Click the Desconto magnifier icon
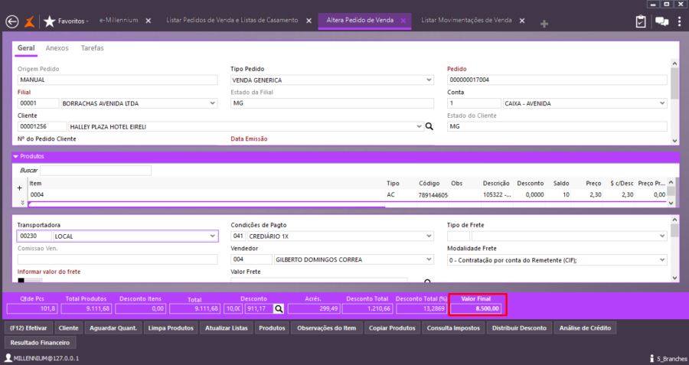The image size is (689, 365). pyautogui.click(x=279, y=308)
